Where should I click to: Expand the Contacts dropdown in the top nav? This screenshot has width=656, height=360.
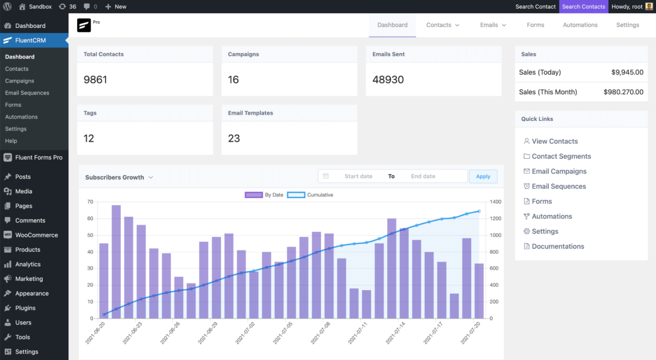[442, 25]
